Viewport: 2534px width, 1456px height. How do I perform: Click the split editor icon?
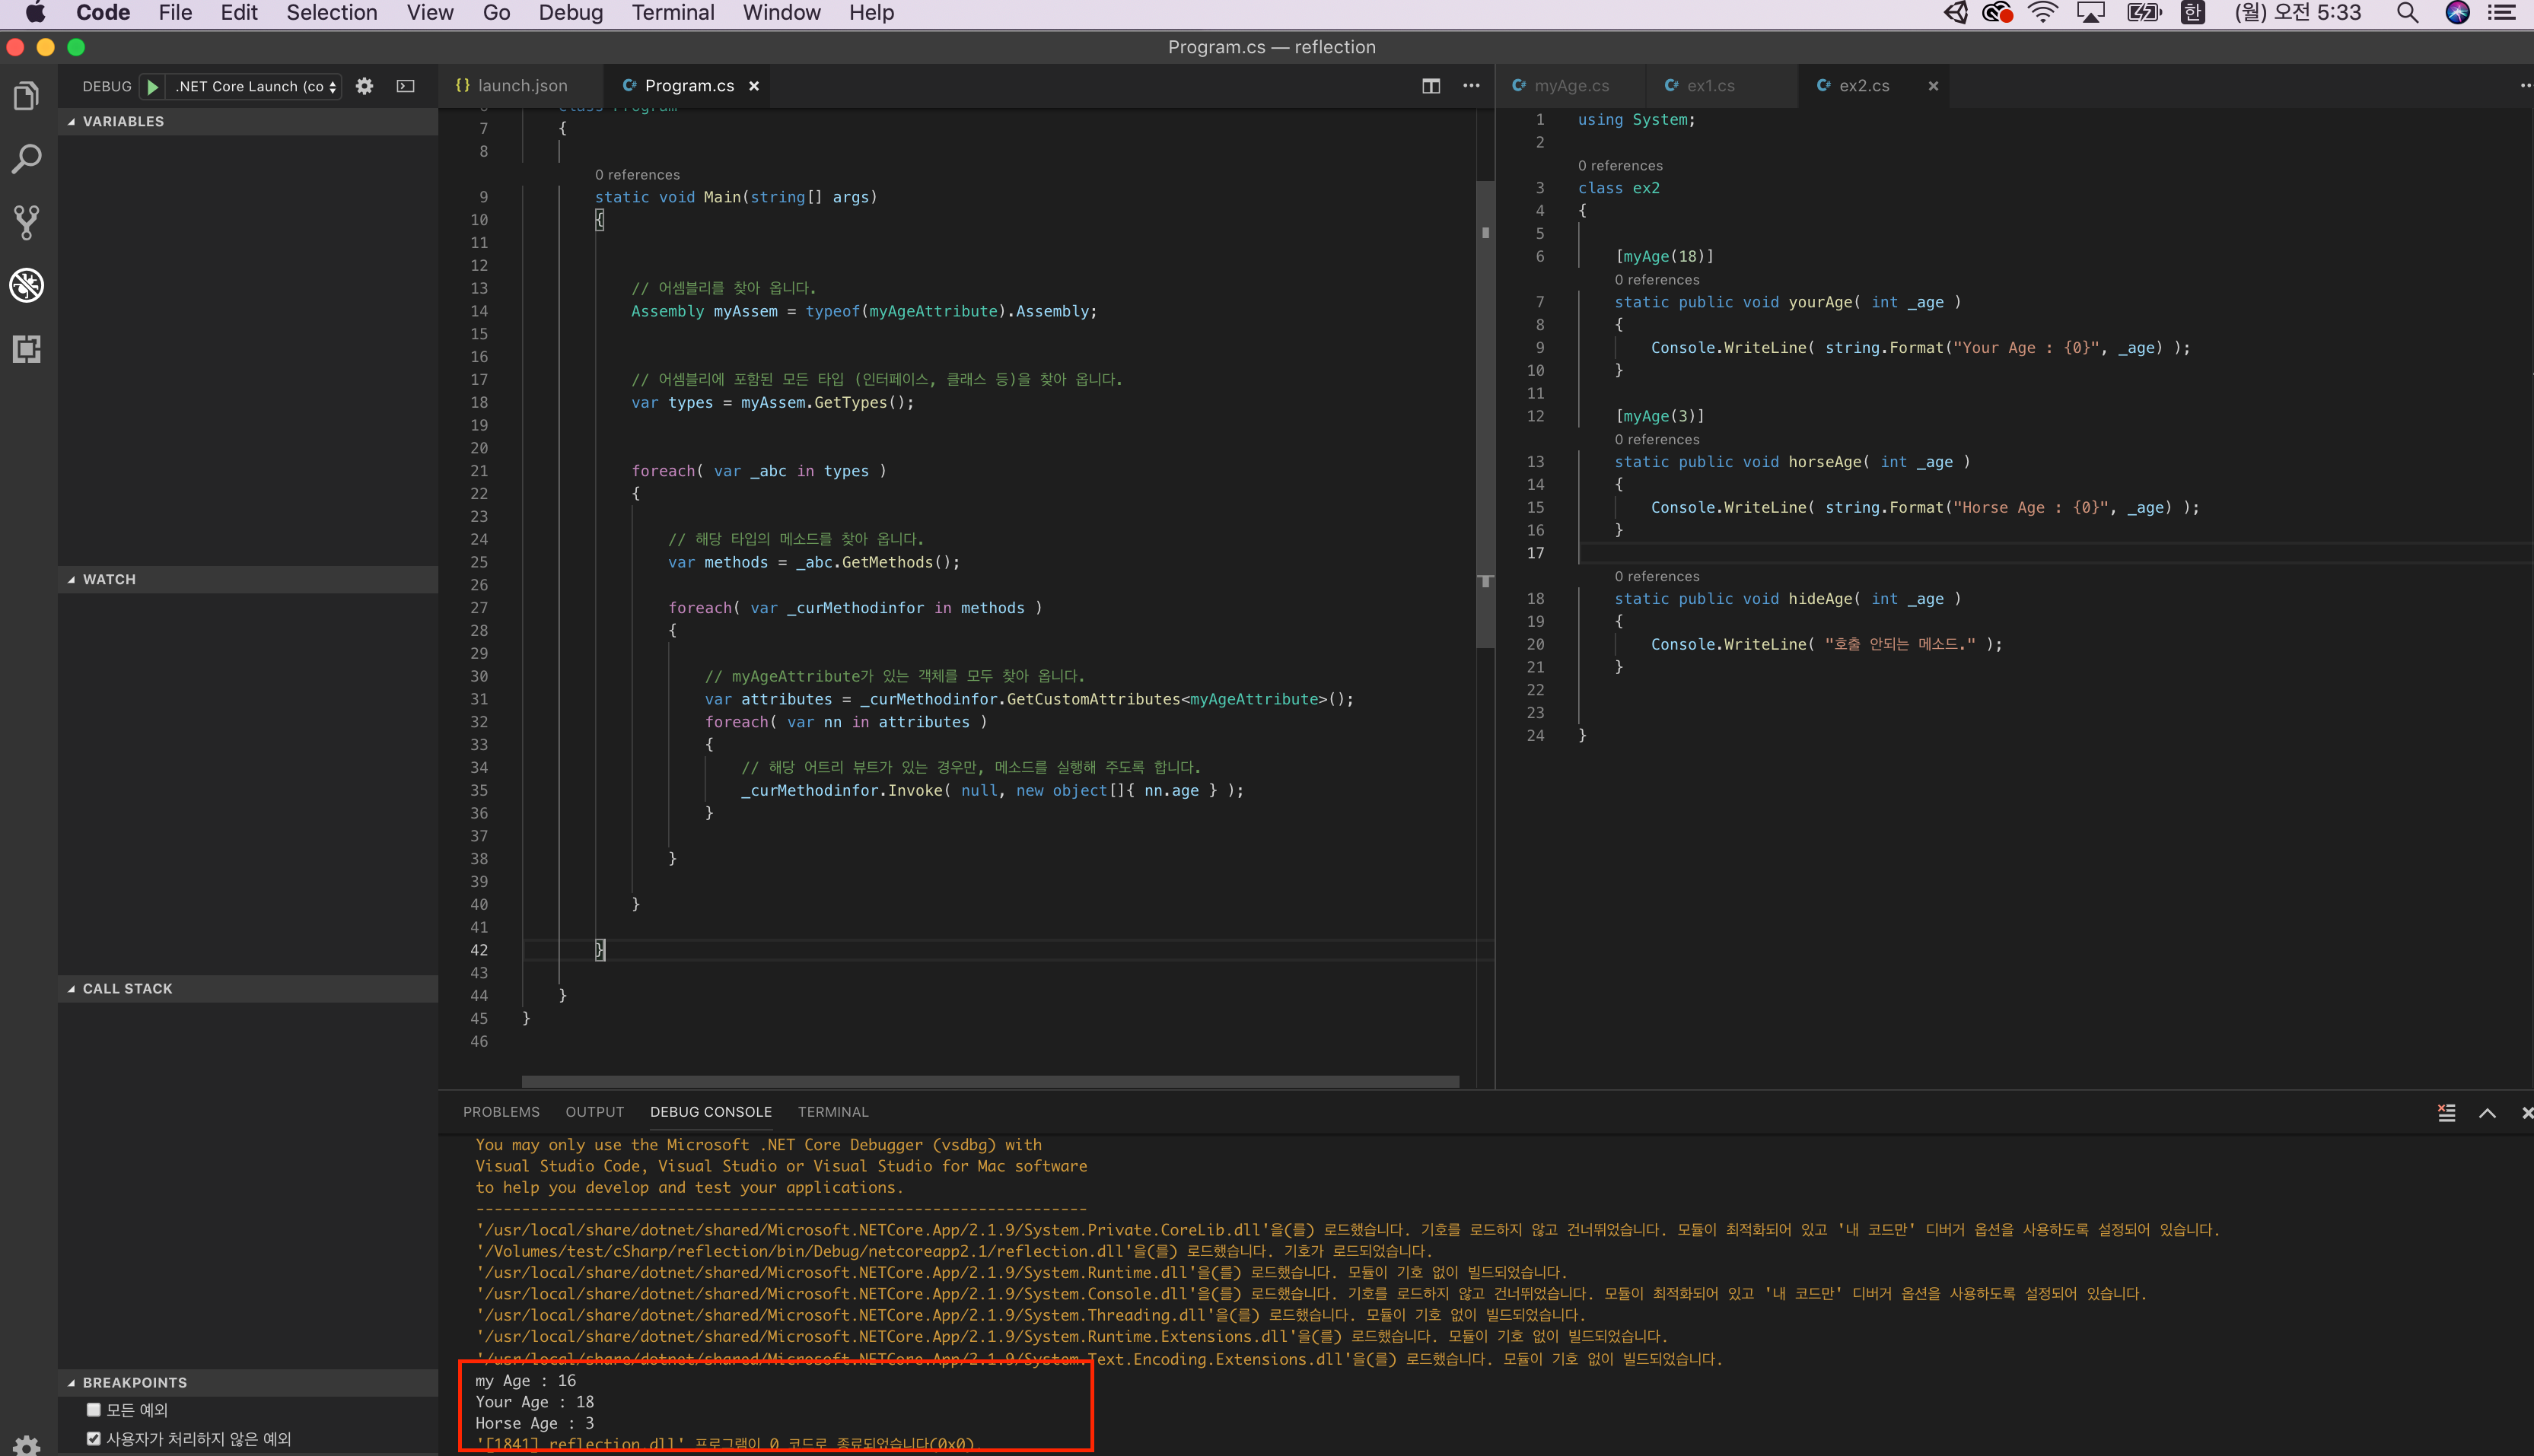(1431, 86)
